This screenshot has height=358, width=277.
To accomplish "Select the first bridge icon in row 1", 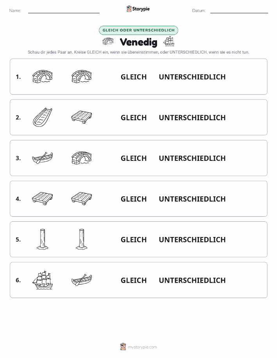I will click(43, 77).
